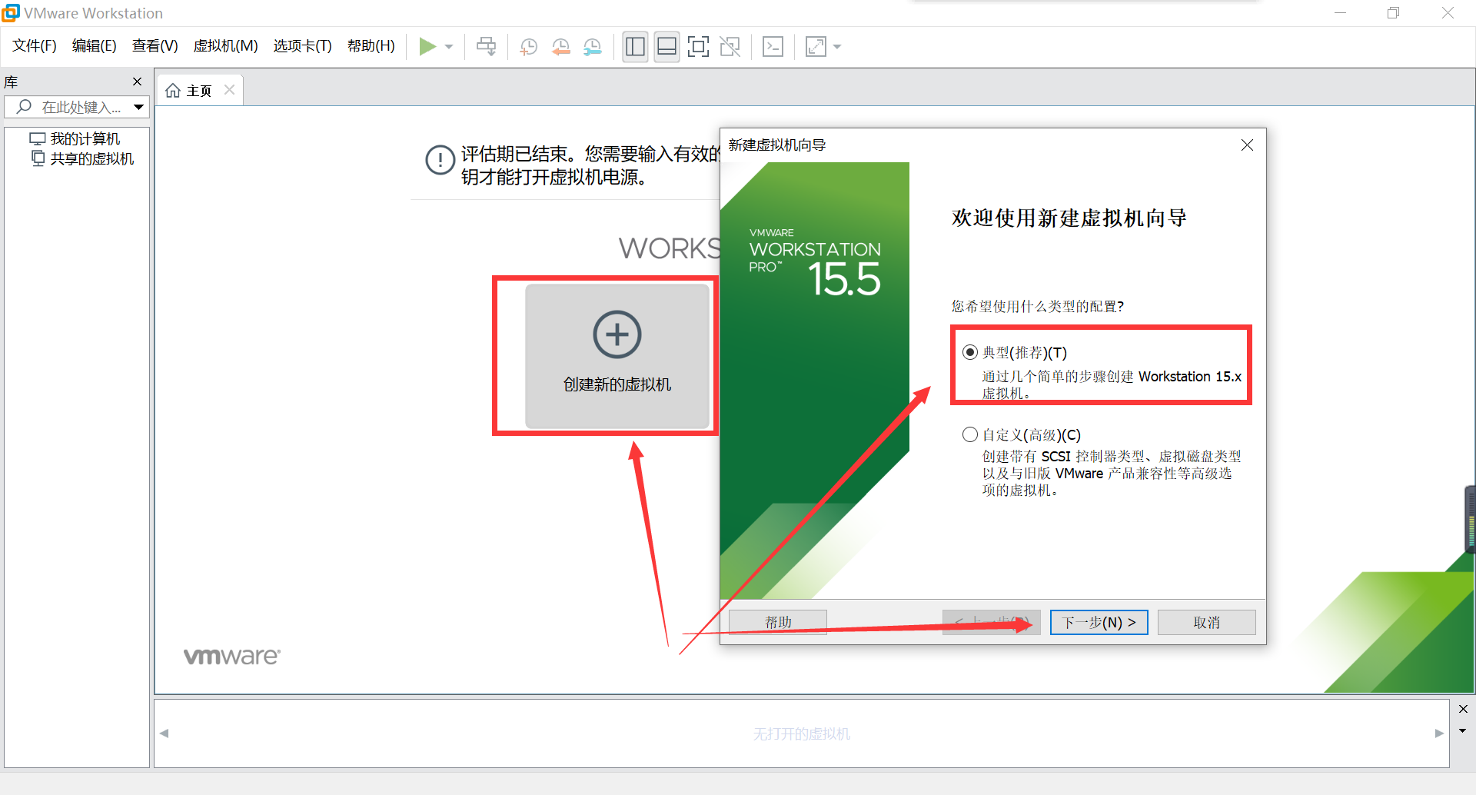Click the left arrow of thumbnail bar
Image resolution: width=1476 pixels, height=795 pixels.
pyautogui.click(x=164, y=733)
